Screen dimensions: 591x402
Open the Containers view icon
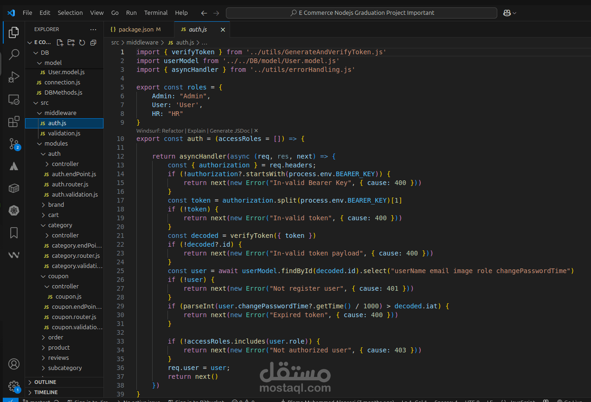[14, 188]
